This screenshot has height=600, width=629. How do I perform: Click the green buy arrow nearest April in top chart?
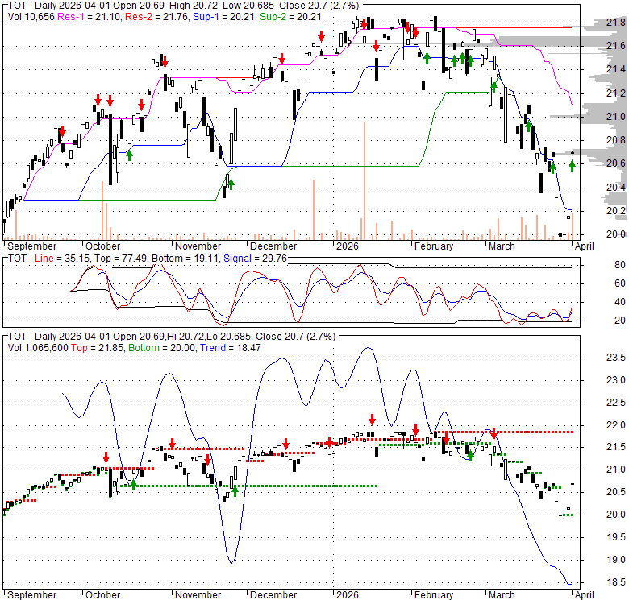pyautogui.click(x=572, y=165)
